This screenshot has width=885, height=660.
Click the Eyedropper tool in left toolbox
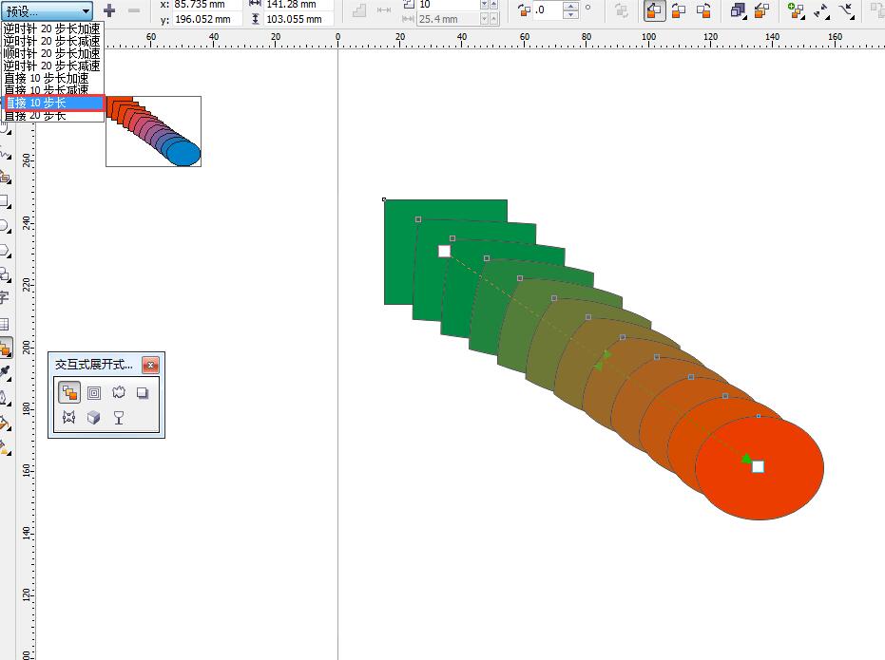(x=5, y=372)
